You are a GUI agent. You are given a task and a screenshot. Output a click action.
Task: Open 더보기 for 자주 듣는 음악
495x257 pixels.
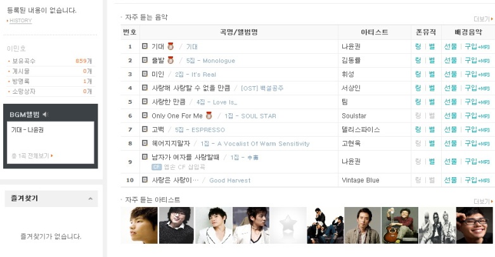tap(483, 19)
